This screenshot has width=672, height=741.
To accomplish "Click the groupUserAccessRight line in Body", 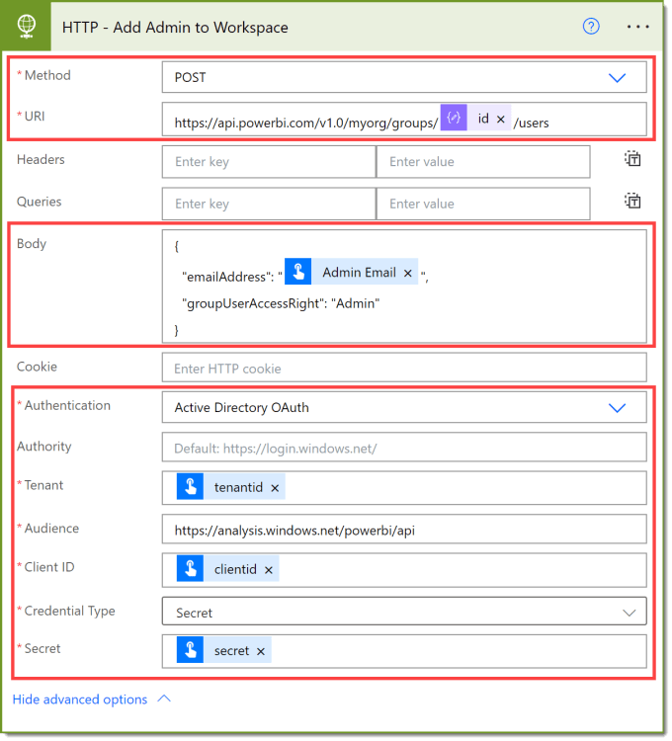I will tap(281, 303).
